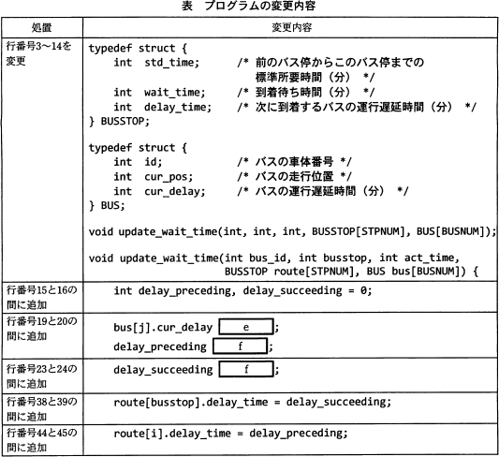Click the blank box 'f' after delay_preceding
This screenshot has height=457, width=499.
tap(240, 346)
